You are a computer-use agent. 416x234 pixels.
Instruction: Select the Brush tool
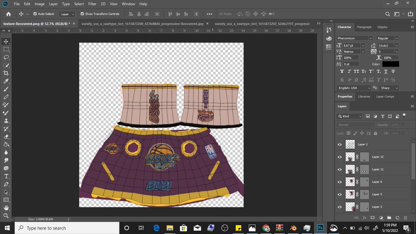click(6, 89)
